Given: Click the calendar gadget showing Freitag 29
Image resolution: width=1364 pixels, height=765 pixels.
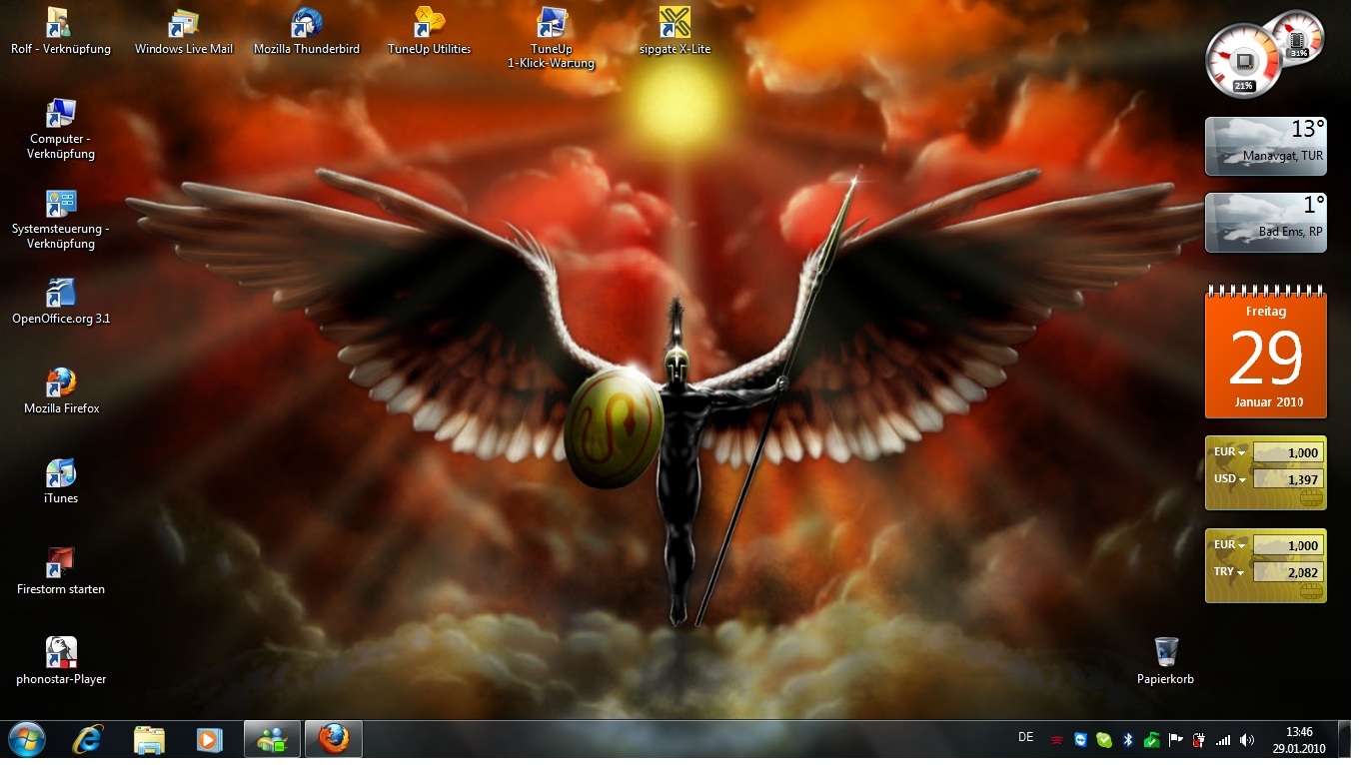Looking at the screenshot, I should pos(1266,352).
